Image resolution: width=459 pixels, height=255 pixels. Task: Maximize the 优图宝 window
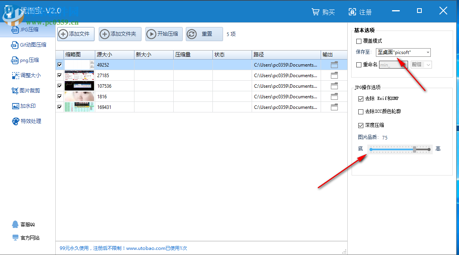click(x=419, y=11)
